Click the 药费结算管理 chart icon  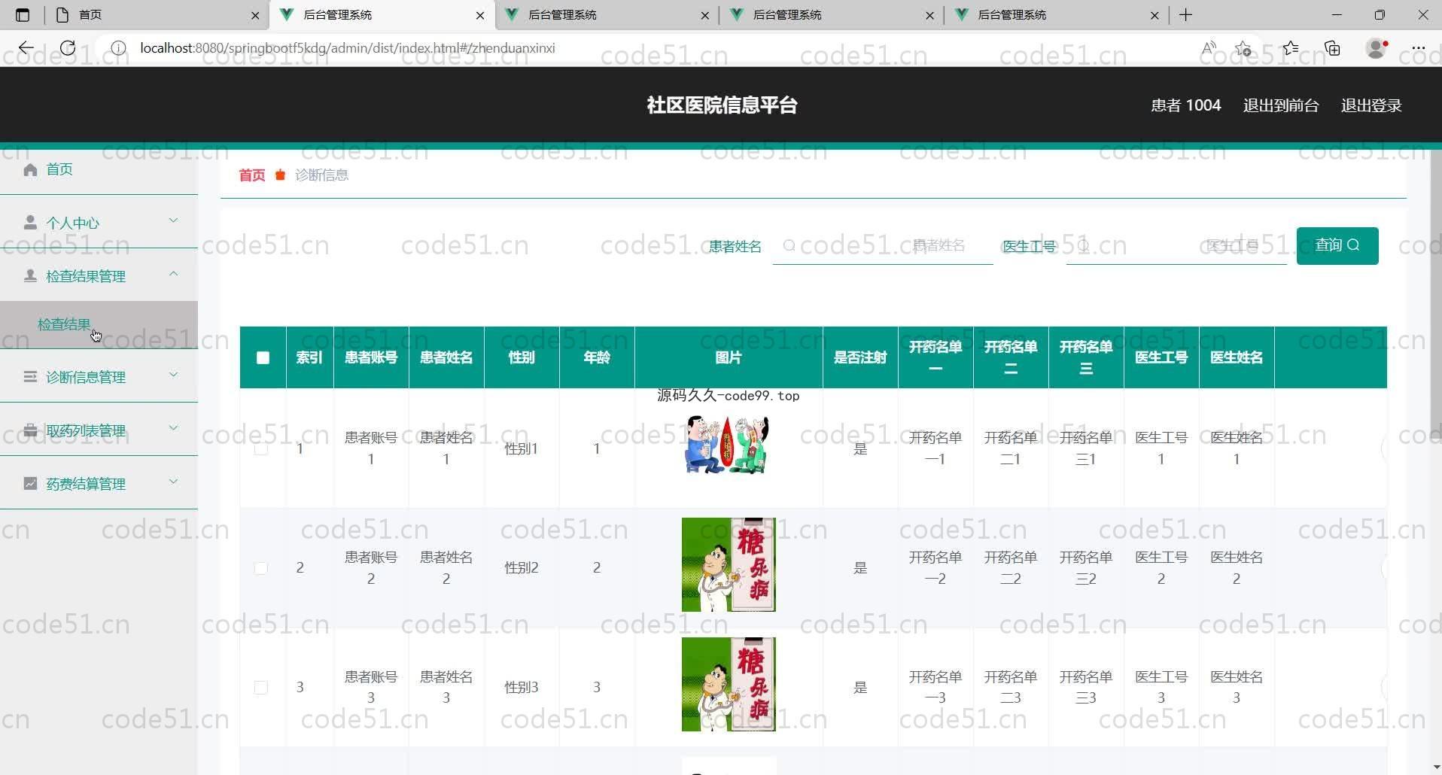tap(30, 484)
